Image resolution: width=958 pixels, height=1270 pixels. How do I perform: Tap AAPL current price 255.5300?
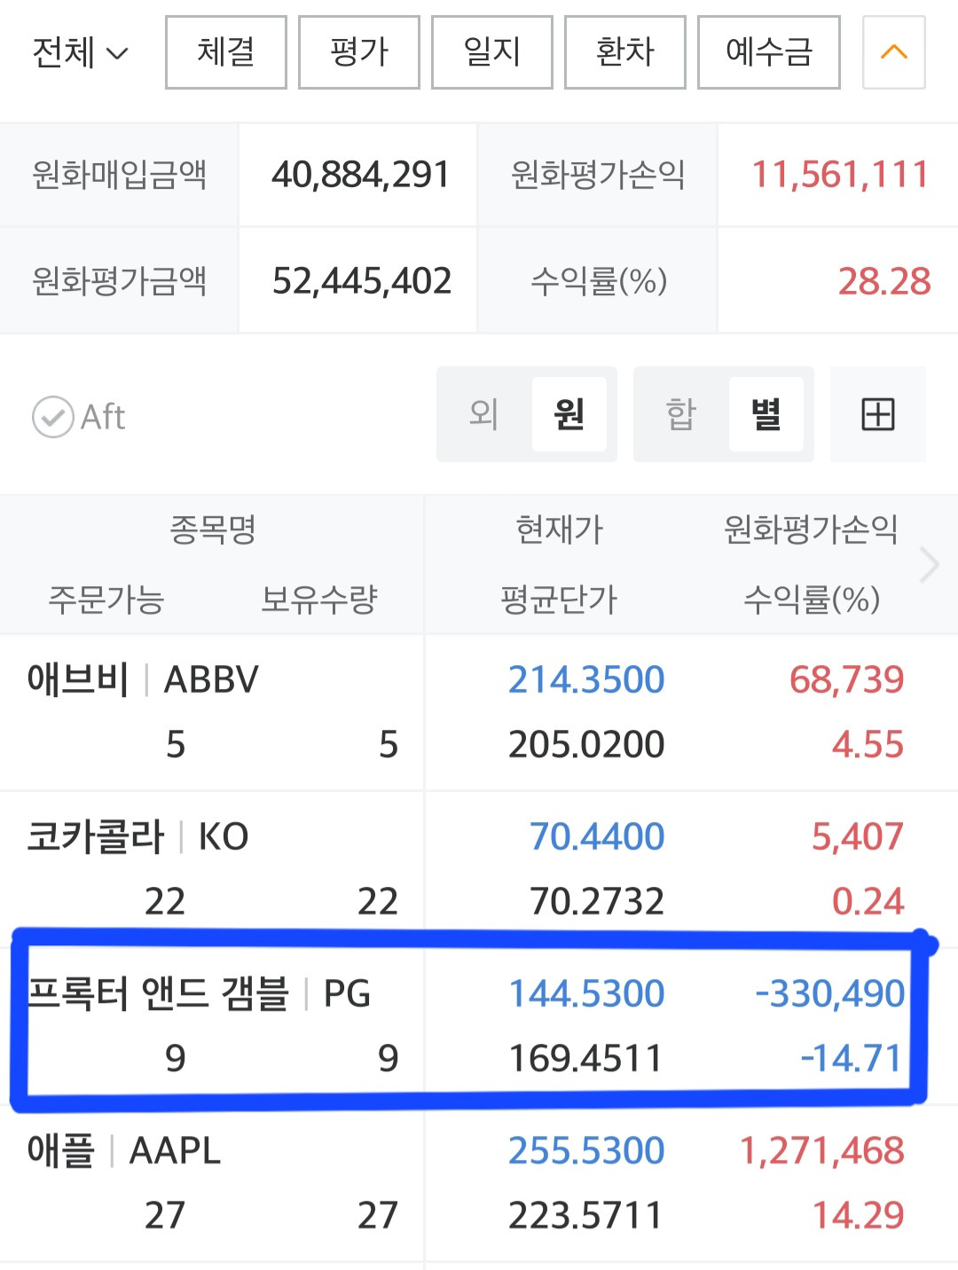tap(586, 1151)
